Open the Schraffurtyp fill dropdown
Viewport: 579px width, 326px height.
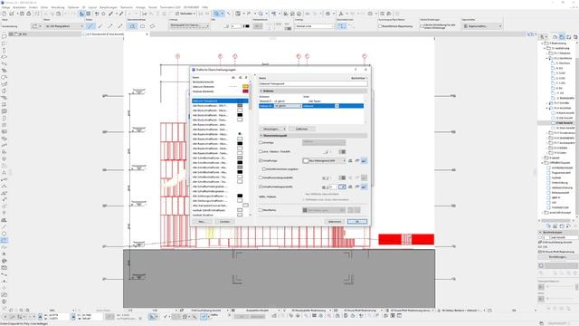[324, 161]
